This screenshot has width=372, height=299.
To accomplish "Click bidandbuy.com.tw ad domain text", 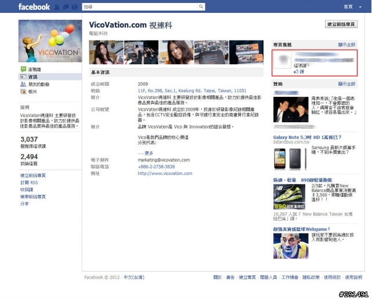I will [x=291, y=142].
